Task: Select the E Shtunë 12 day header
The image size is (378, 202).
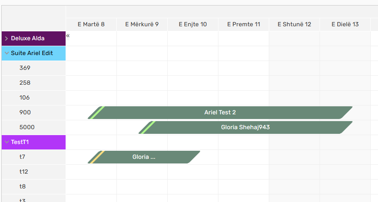Action: click(294, 25)
